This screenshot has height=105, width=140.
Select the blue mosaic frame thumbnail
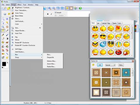pos(126,73)
